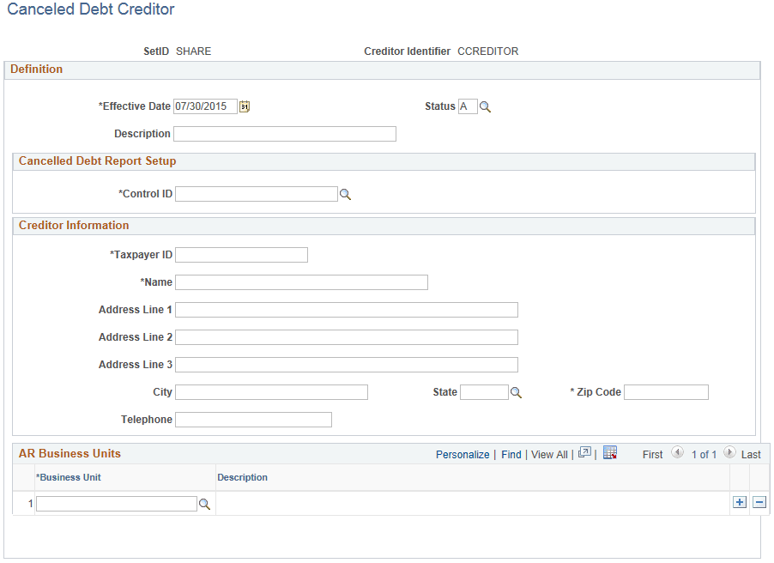
Task: Open Personalize options for AR Business Units
Action: coord(463,454)
